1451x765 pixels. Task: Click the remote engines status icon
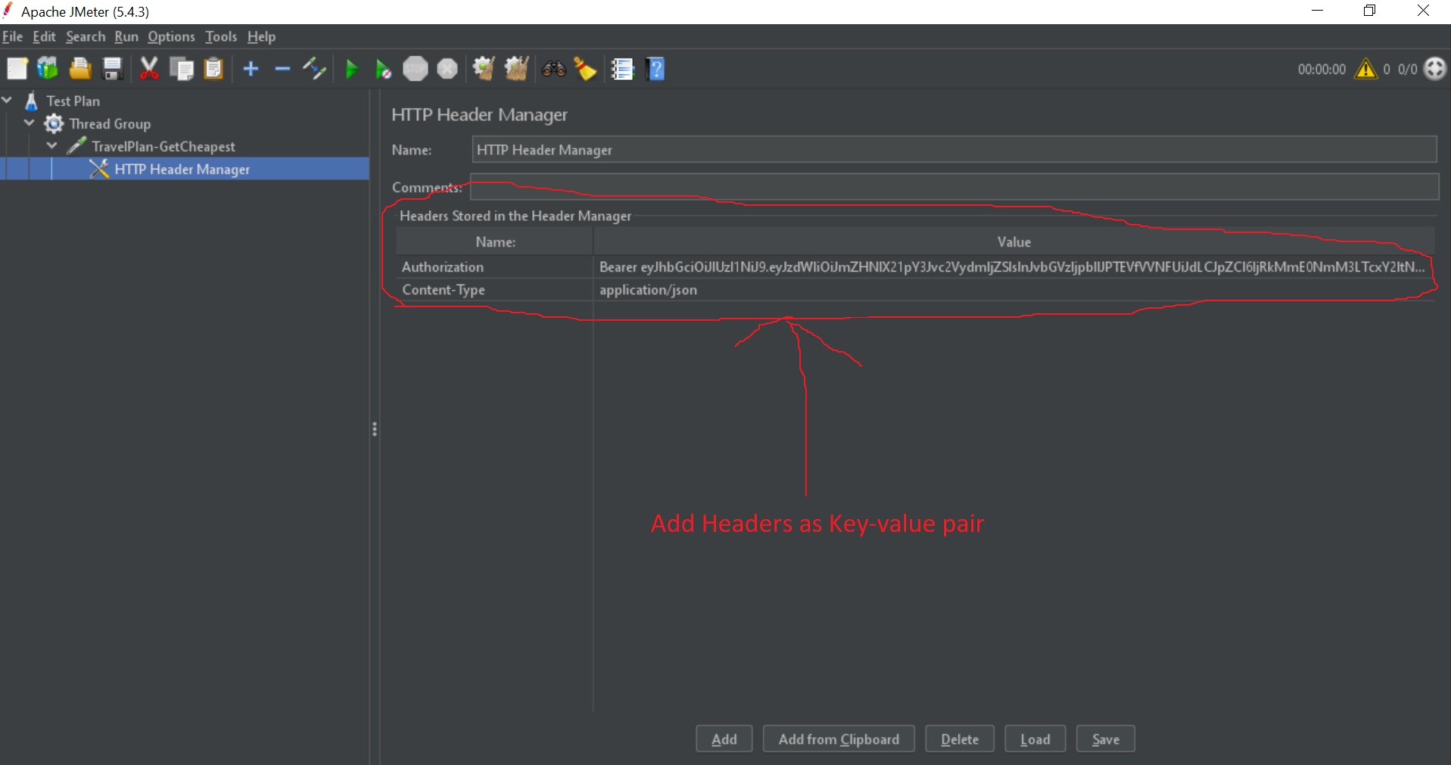coord(1435,69)
